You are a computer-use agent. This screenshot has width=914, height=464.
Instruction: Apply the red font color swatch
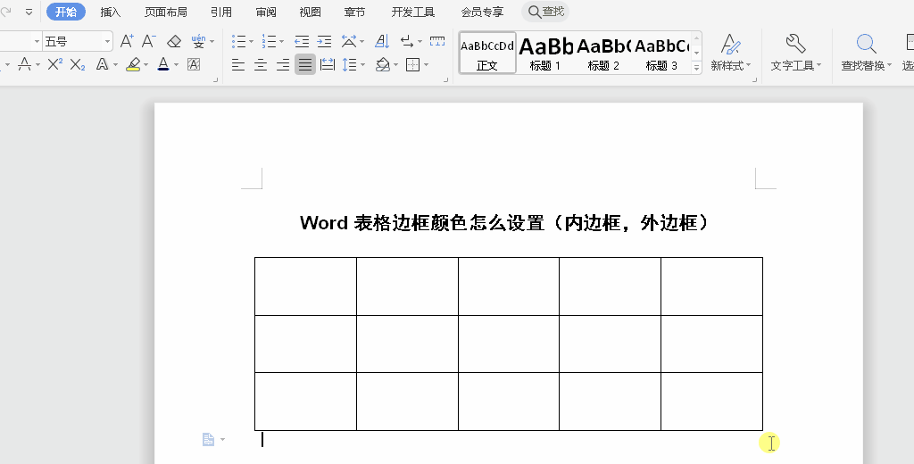coord(162,64)
